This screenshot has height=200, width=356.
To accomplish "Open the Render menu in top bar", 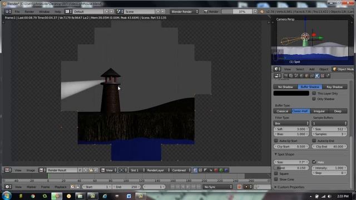I will [29, 11].
